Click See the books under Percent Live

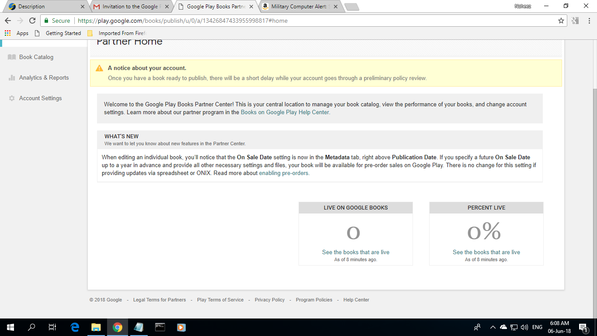486,252
